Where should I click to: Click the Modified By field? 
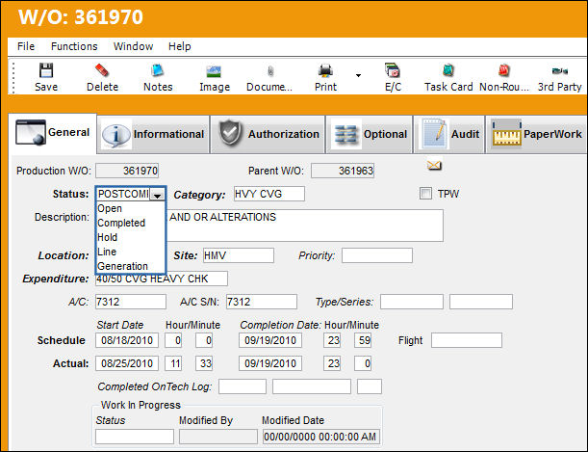click(218, 437)
